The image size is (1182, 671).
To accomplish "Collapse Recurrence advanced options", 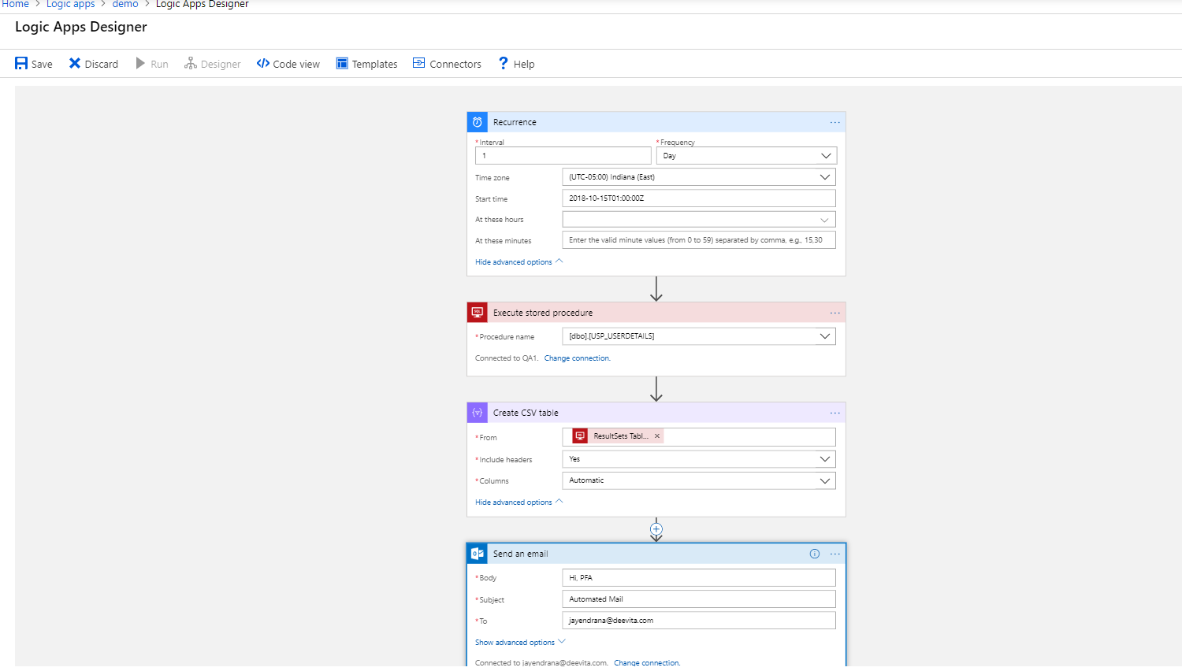I will [x=519, y=262].
